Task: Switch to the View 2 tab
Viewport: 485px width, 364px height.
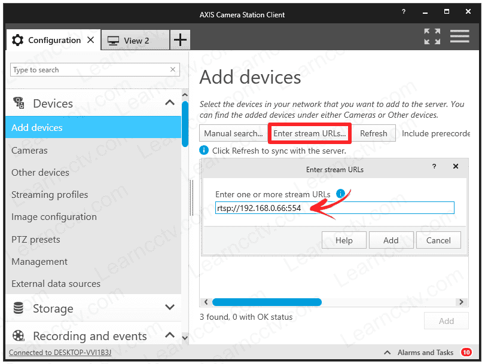Action: [136, 41]
